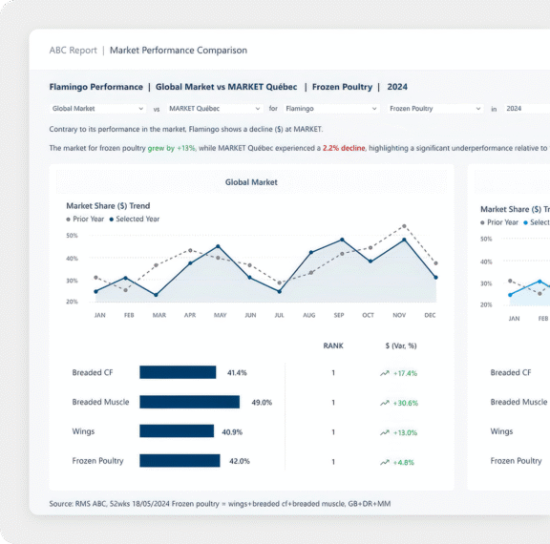Image resolution: width=550 pixels, height=544 pixels.
Task: Click the MAY selected-year data point
Action: (218, 246)
